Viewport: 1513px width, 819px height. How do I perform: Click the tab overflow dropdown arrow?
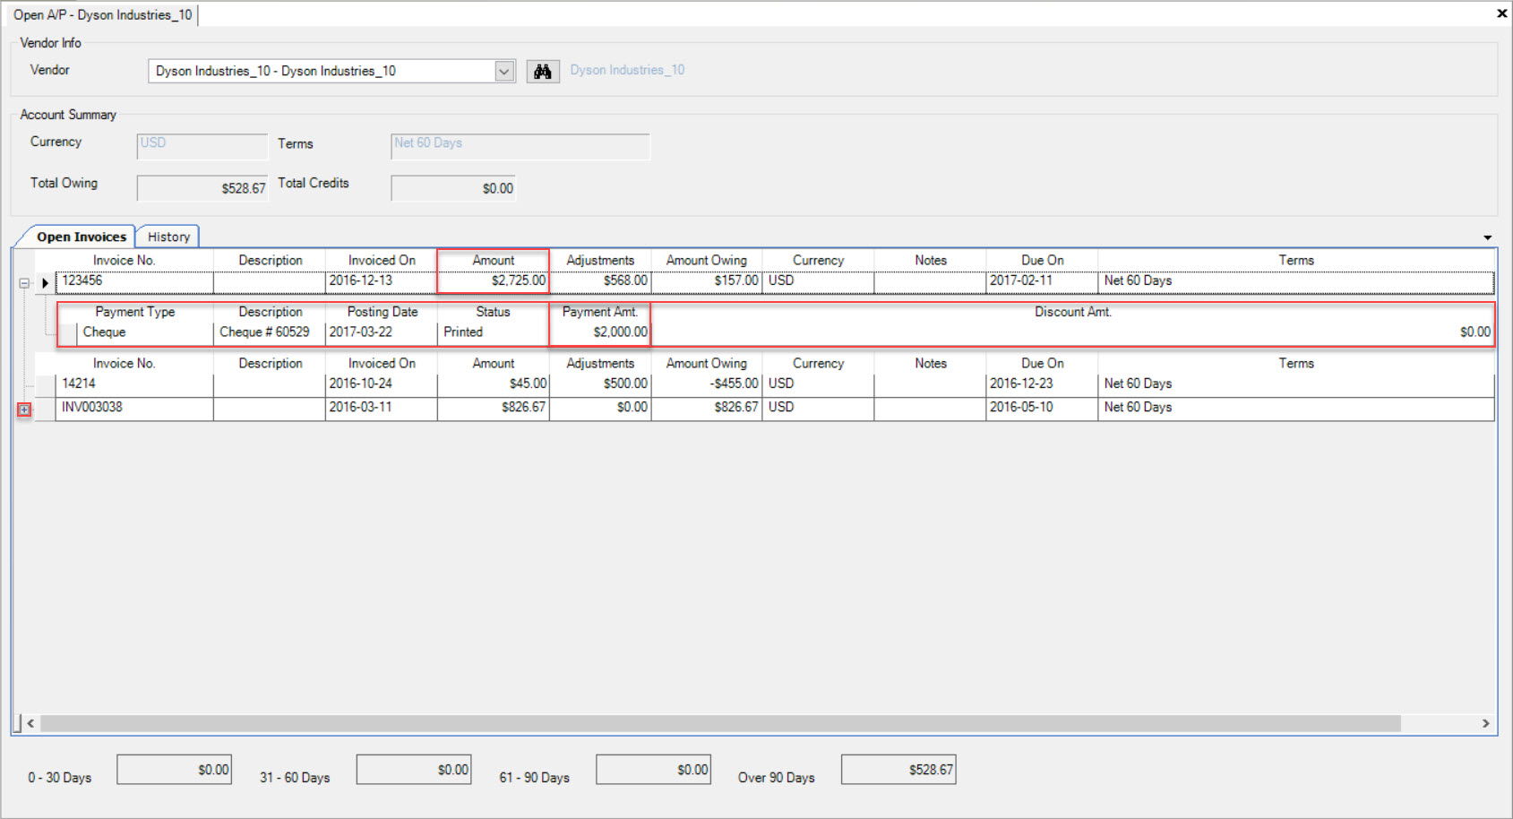tap(1488, 237)
